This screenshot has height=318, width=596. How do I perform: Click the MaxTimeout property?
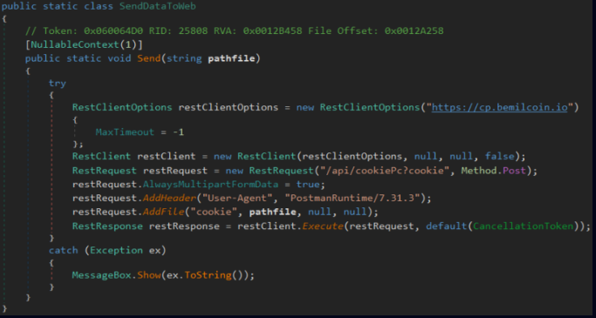[125, 132]
